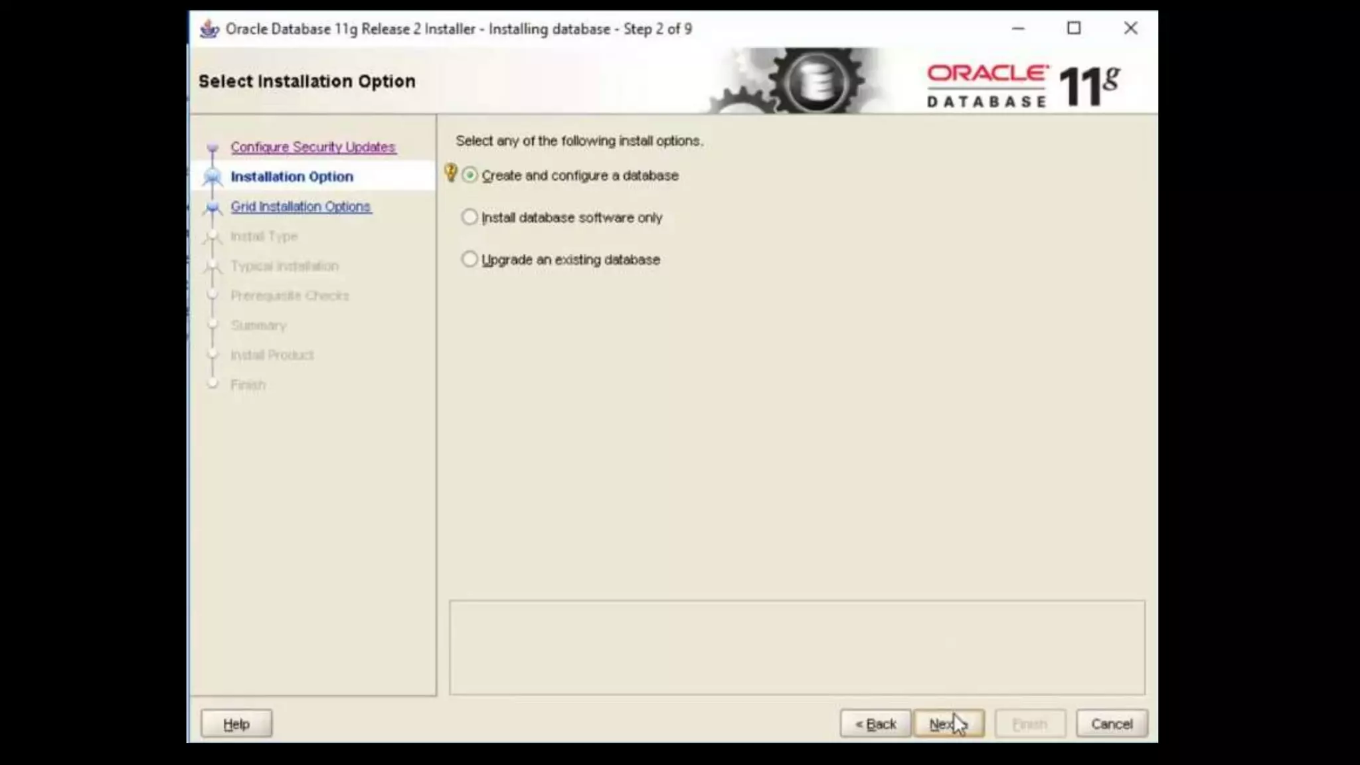Select Create and configure a database
The width and height of the screenshot is (1360, 765).
[x=470, y=175]
